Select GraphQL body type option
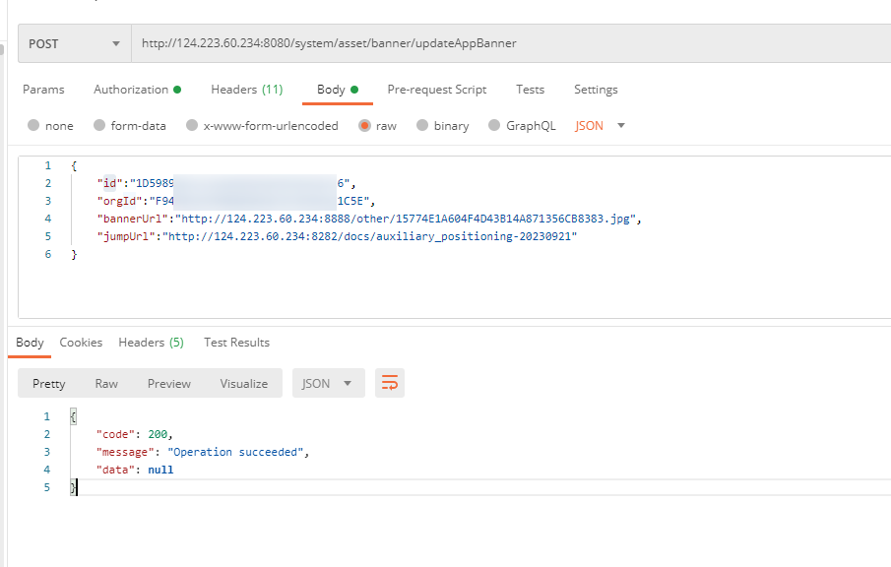 495,126
